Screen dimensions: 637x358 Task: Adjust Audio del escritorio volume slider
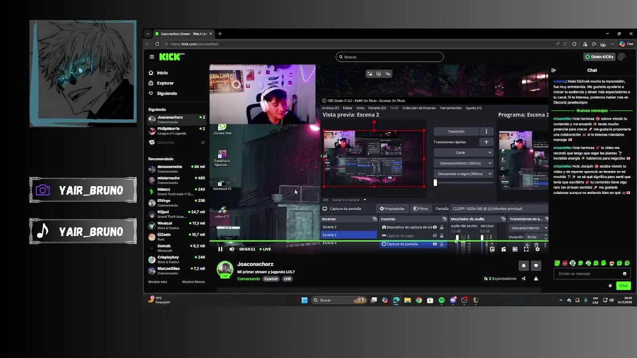click(457, 239)
